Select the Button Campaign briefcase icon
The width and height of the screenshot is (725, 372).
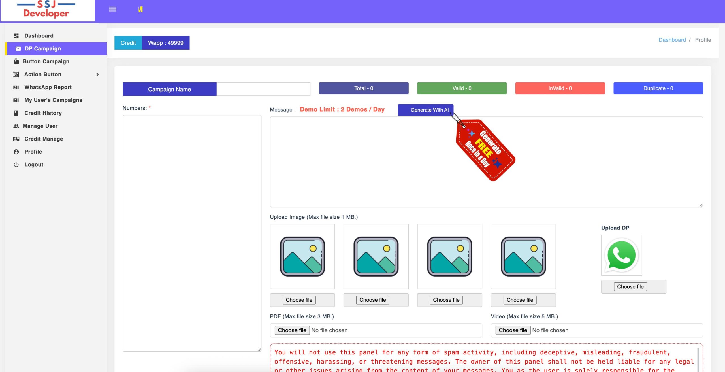16,61
